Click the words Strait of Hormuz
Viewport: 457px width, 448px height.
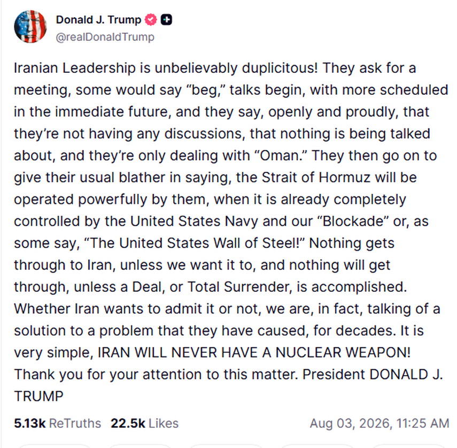click(x=316, y=177)
